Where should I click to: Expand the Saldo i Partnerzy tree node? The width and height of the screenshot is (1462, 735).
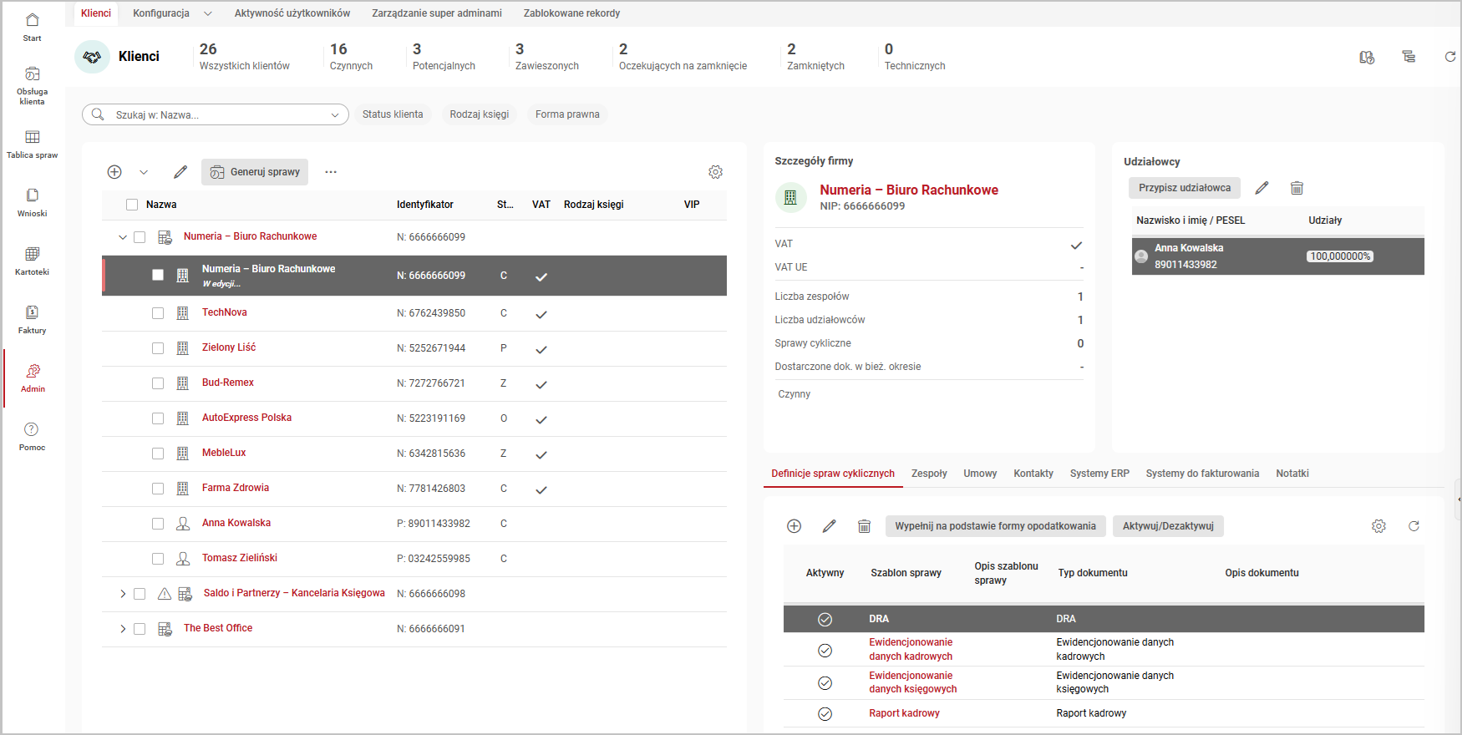(123, 594)
